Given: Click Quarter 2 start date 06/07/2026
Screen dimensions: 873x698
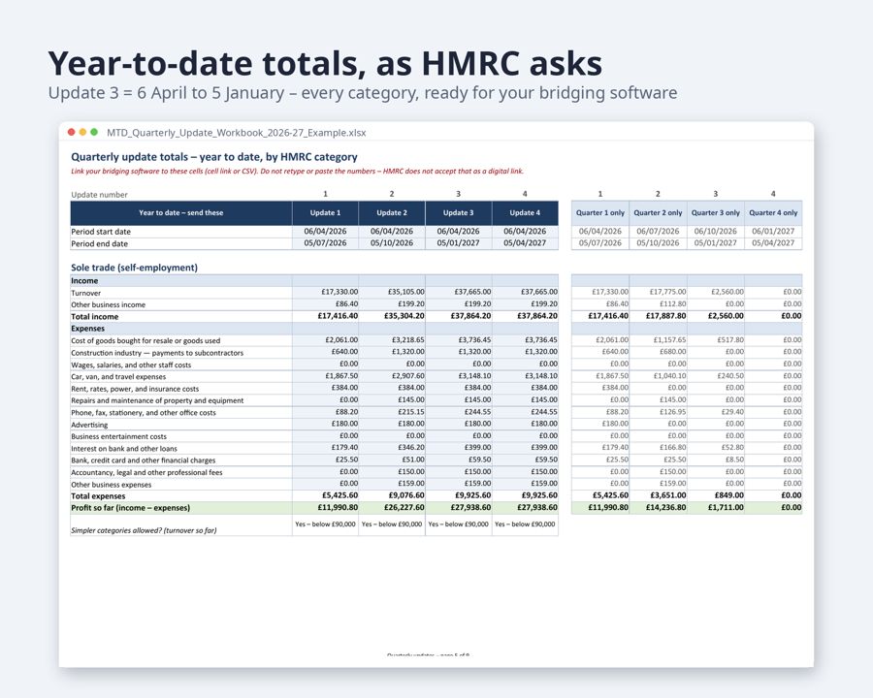Looking at the screenshot, I should tap(658, 231).
